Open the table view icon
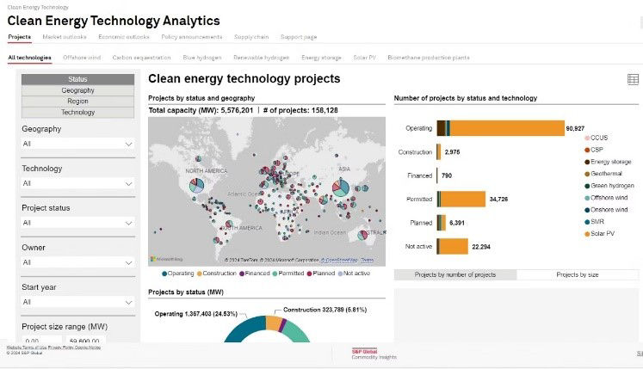This screenshot has height=369, width=643. [633, 79]
